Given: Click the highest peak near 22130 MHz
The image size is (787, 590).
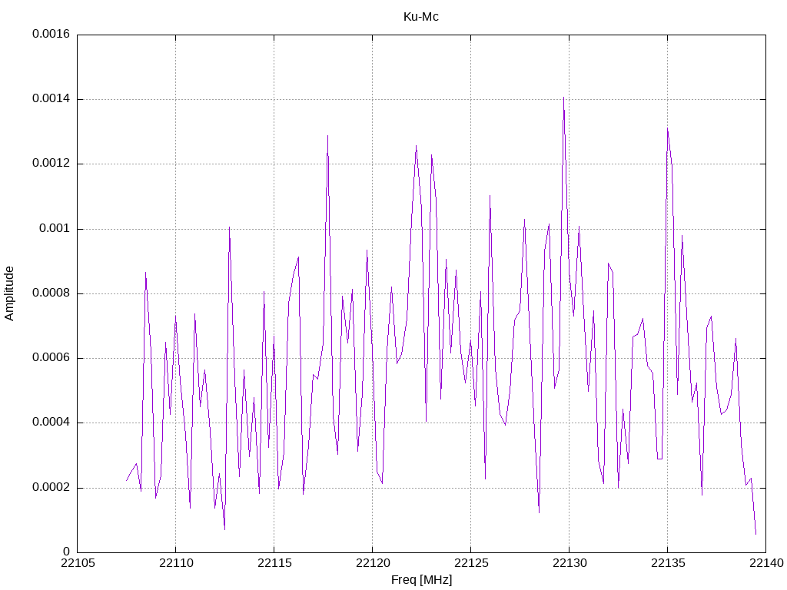Looking at the screenshot, I should pyautogui.click(x=563, y=98).
